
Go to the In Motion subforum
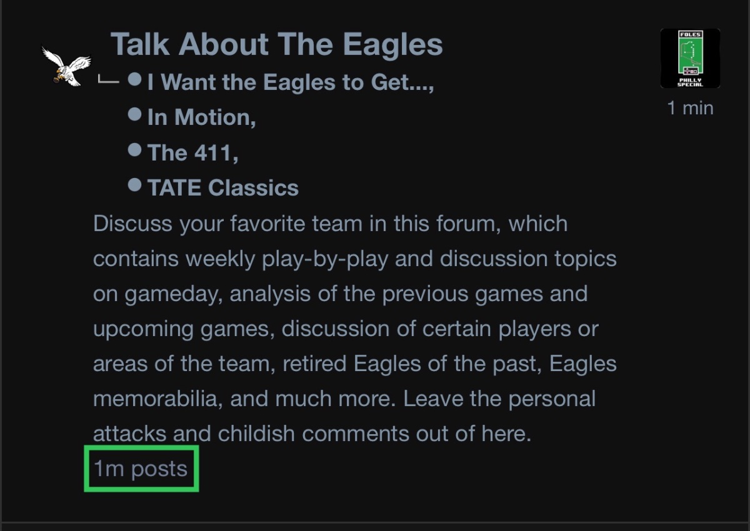(x=201, y=117)
